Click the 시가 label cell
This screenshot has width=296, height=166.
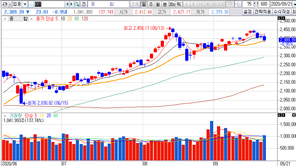[x=123, y=12]
